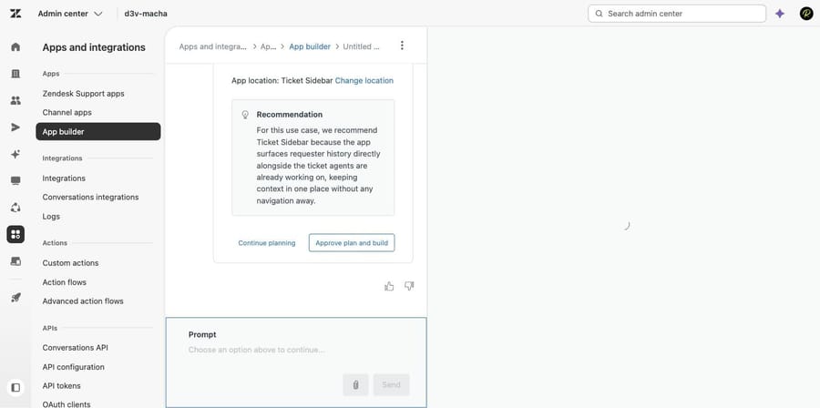
Task: Click the Zendesk logo icon
Action: (x=15, y=14)
